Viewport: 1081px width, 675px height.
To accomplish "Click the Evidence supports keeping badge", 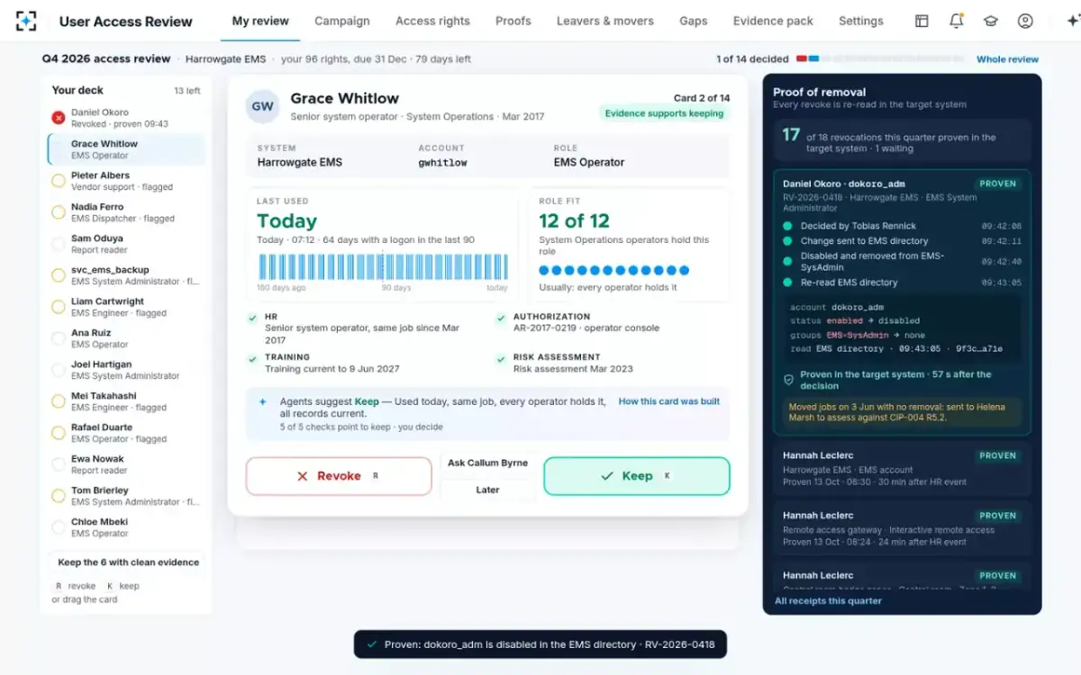I will (x=664, y=113).
